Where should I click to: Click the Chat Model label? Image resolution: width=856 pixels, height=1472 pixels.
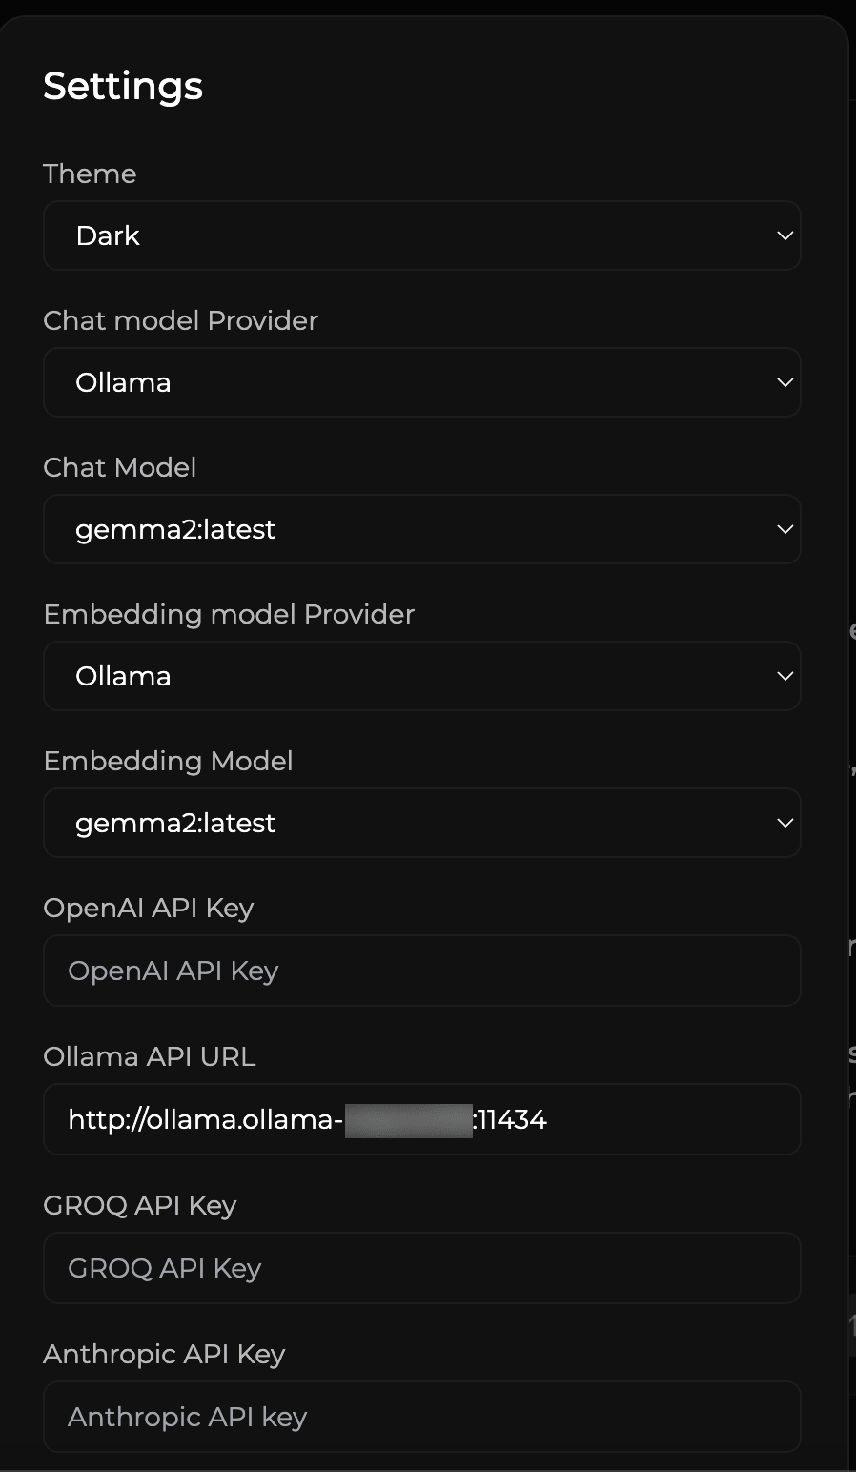[120, 467]
